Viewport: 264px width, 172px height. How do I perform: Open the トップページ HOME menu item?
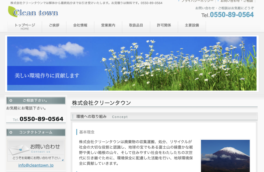25,27
